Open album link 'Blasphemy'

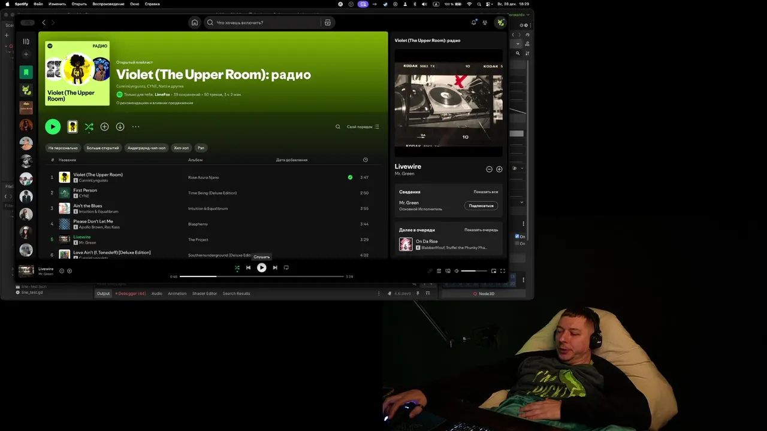click(x=198, y=224)
